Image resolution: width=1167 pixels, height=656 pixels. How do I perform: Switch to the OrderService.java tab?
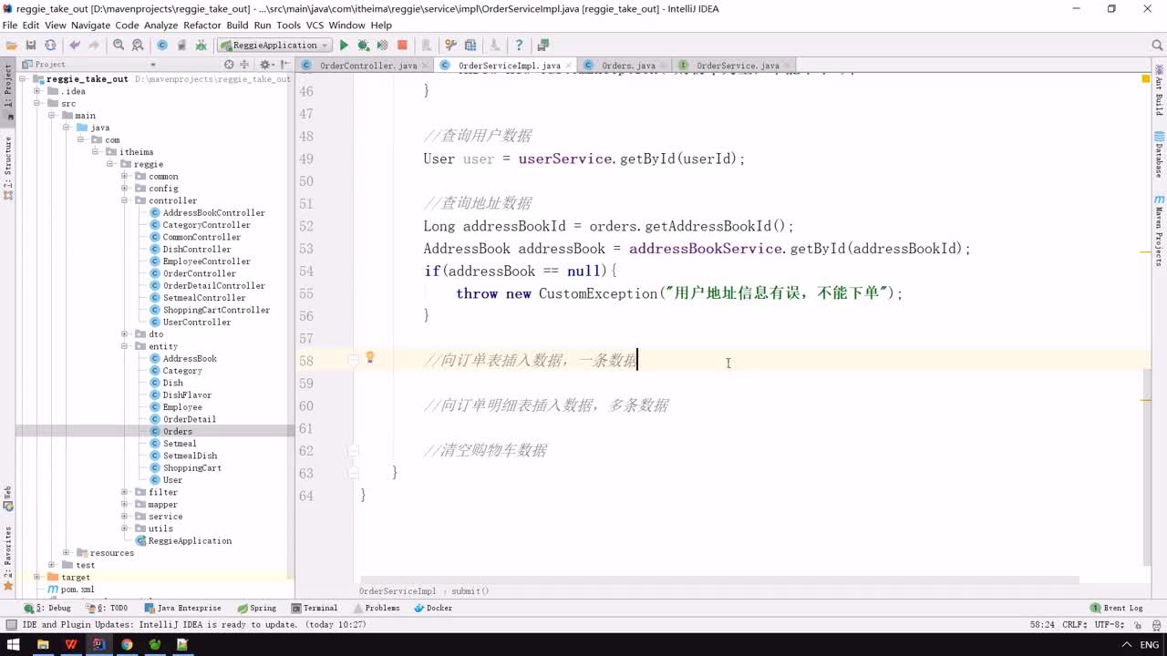[x=738, y=66]
